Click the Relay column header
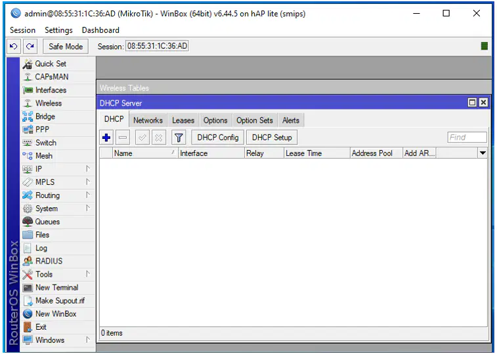The image size is (497, 354). pyautogui.click(x=265, y=153)
